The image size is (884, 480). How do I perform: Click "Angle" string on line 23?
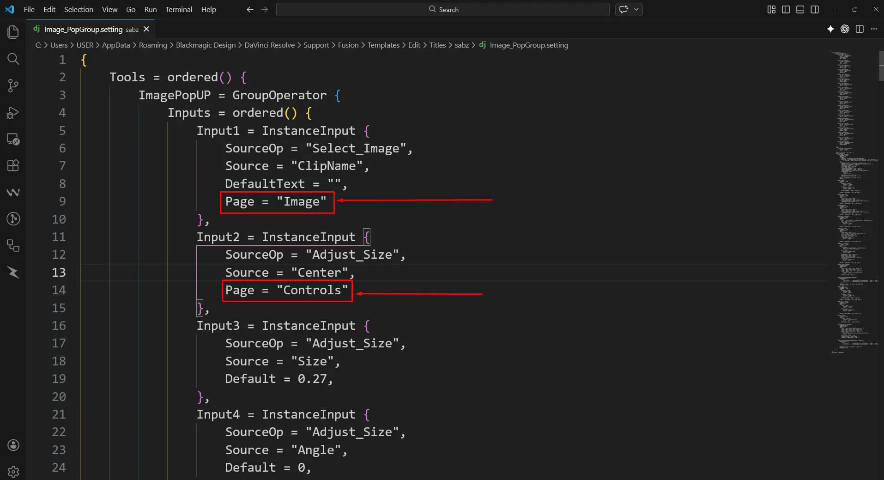click(316, 450)
